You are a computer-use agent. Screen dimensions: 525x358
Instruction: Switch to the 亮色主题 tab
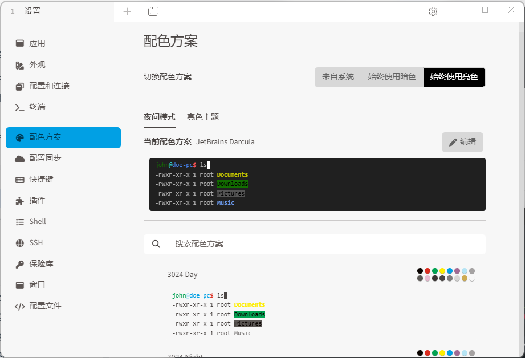(203, 117)
